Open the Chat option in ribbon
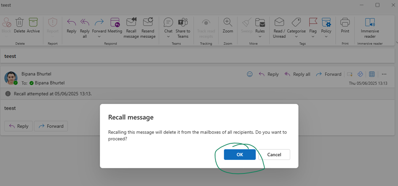This screenshot has width=398, height=186. pos(168,25)
